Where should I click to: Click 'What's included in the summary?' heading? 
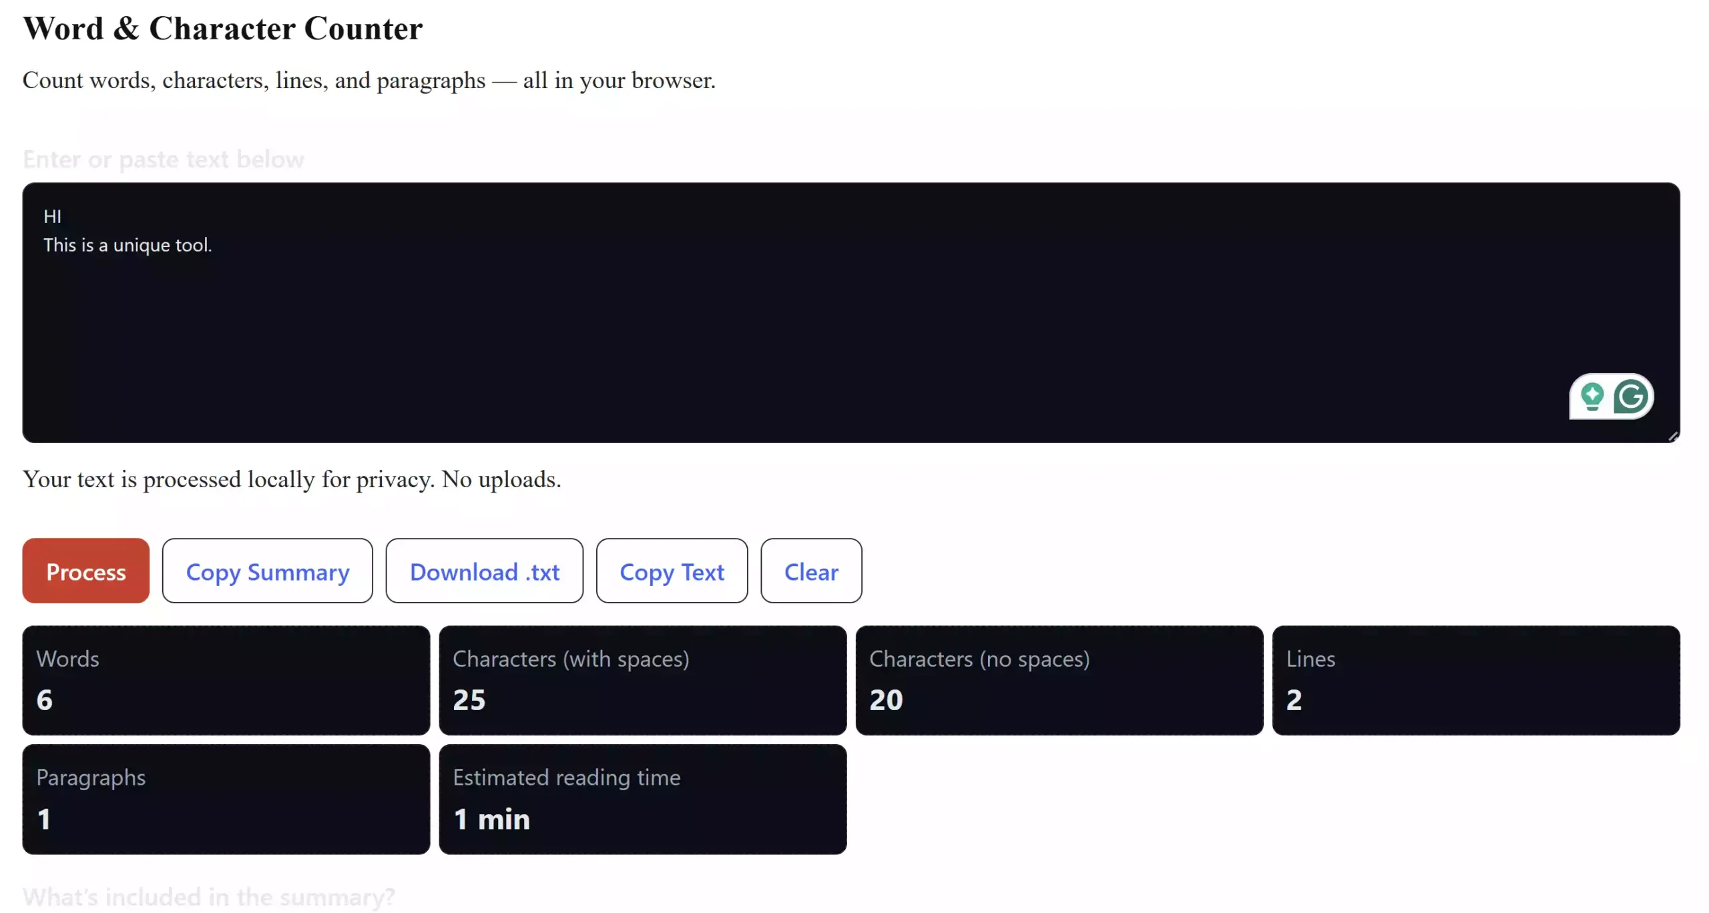tap(208, 896)
